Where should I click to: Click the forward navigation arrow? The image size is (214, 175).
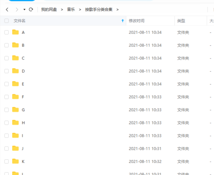[16, 9]
